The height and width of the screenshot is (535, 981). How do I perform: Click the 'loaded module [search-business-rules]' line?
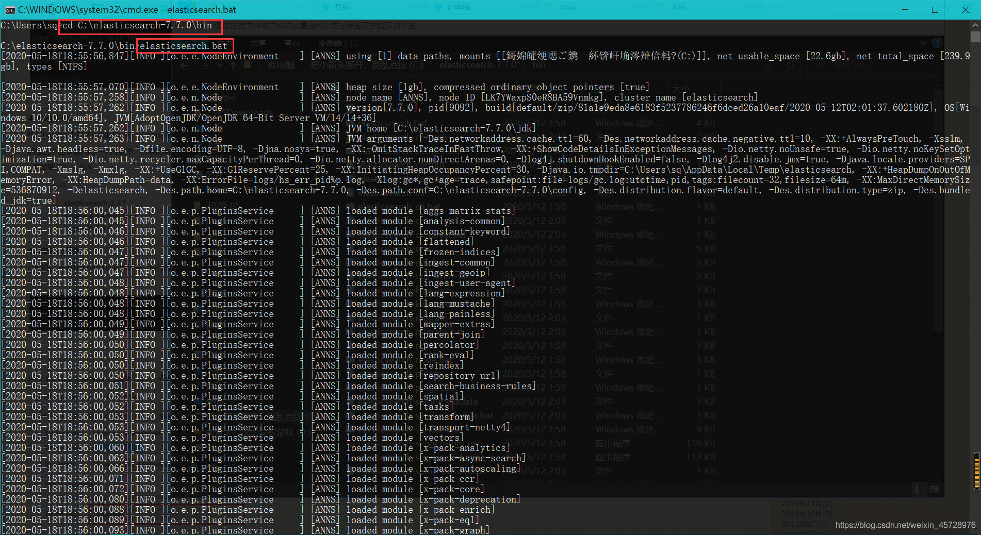[441, 386]
